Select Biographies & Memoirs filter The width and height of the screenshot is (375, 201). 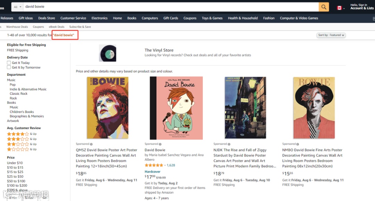pyautogui.click(x=27, y=116)
